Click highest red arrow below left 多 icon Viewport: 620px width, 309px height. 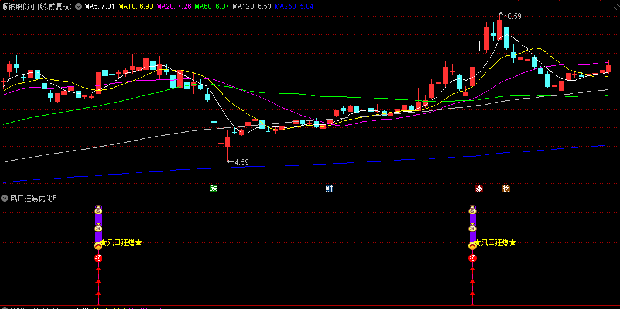98,269
